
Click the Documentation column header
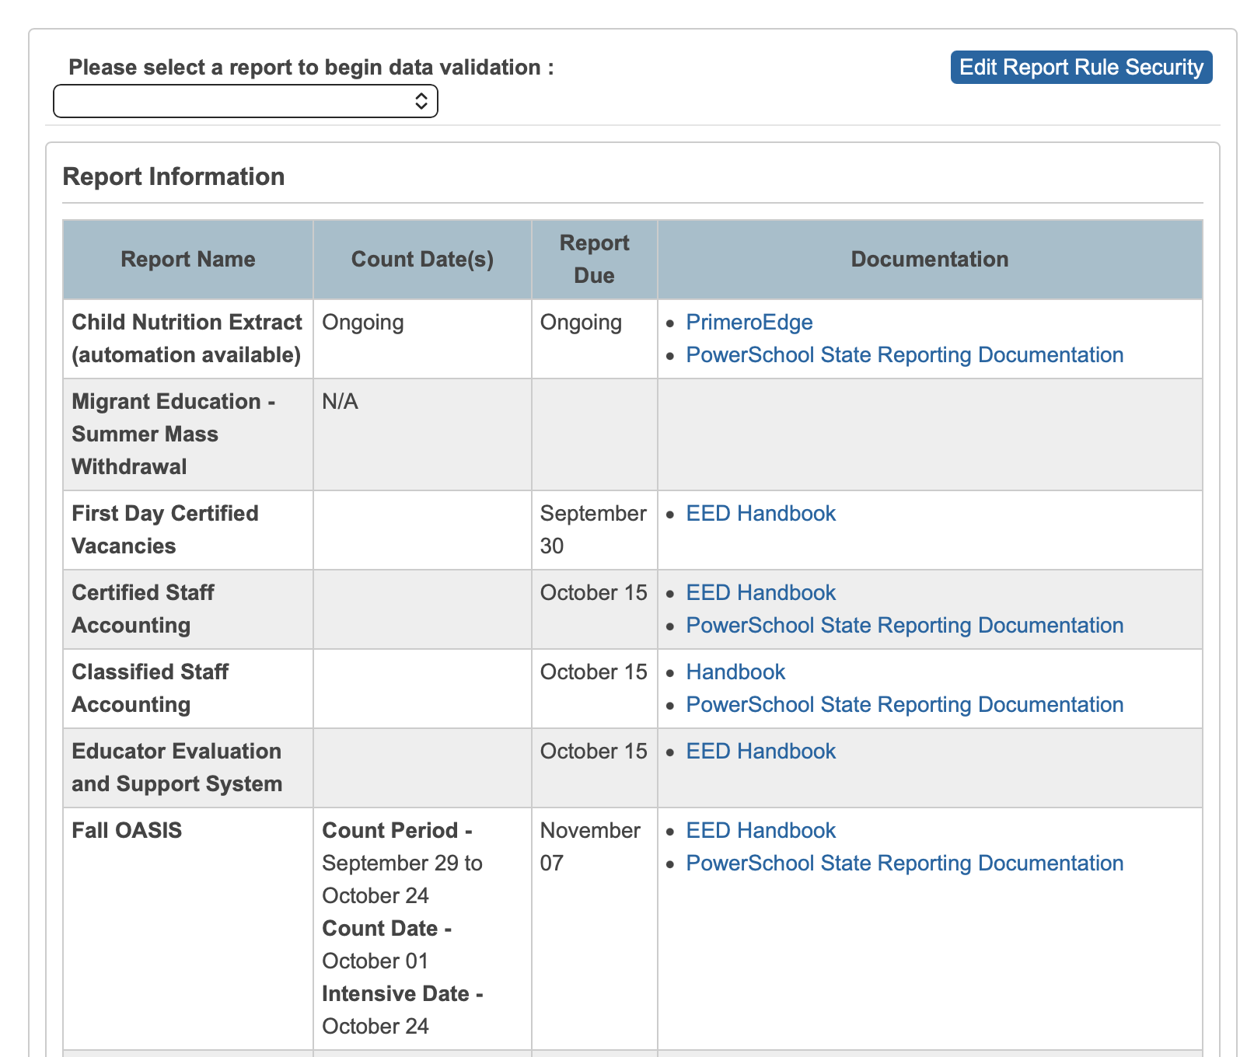[930, 260]
